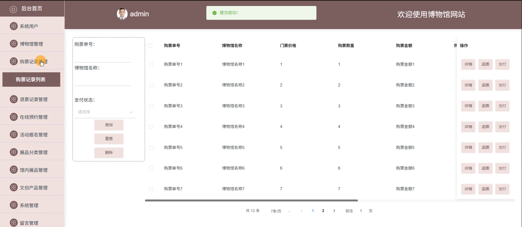Click the 查询 search button
This screenshot has width=522, height=227.
click(109, 125)
